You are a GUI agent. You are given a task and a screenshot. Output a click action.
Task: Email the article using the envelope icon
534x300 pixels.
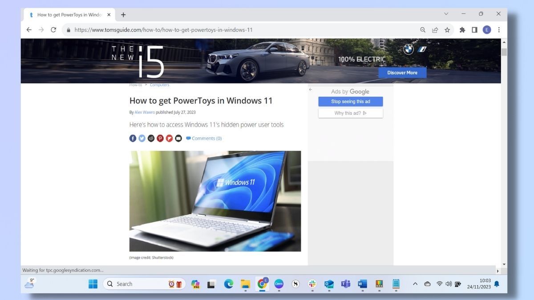[178, 138]
